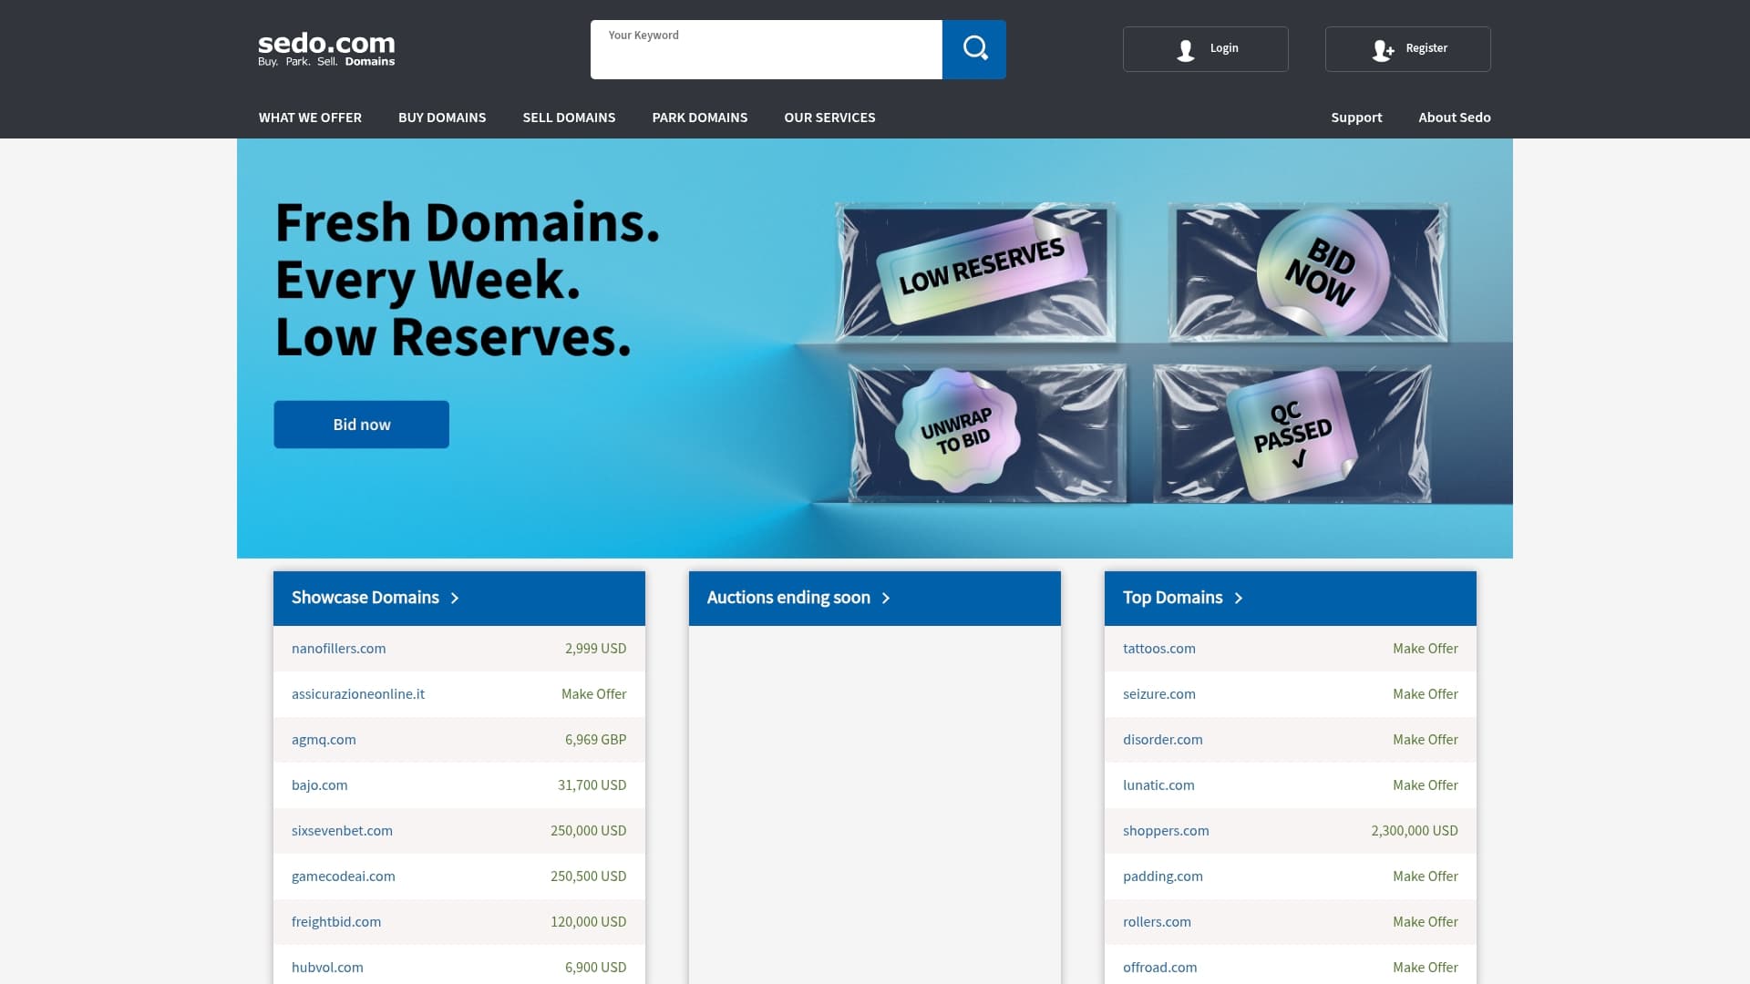Click the Login user silhouette icon

tap(1185, 50)
